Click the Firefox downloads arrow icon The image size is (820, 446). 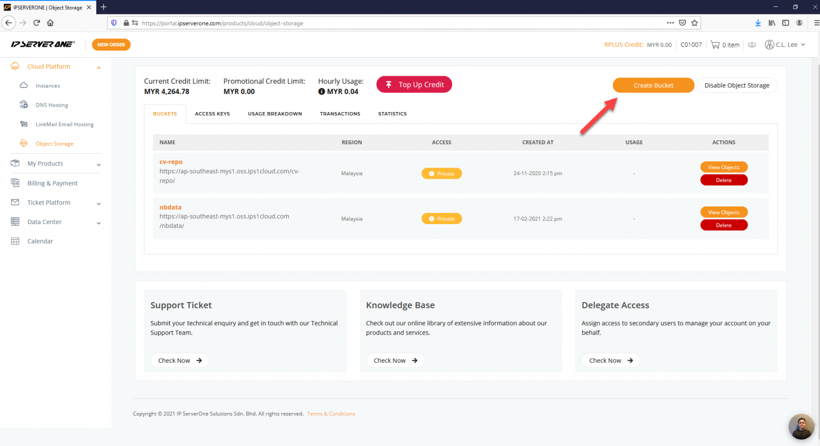pos(758,23)
